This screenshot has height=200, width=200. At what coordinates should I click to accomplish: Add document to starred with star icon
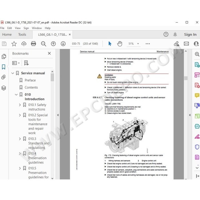(x=14, y=44)
